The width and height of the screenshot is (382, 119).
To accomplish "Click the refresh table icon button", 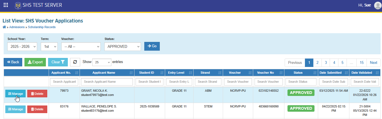I will point(75,62).
